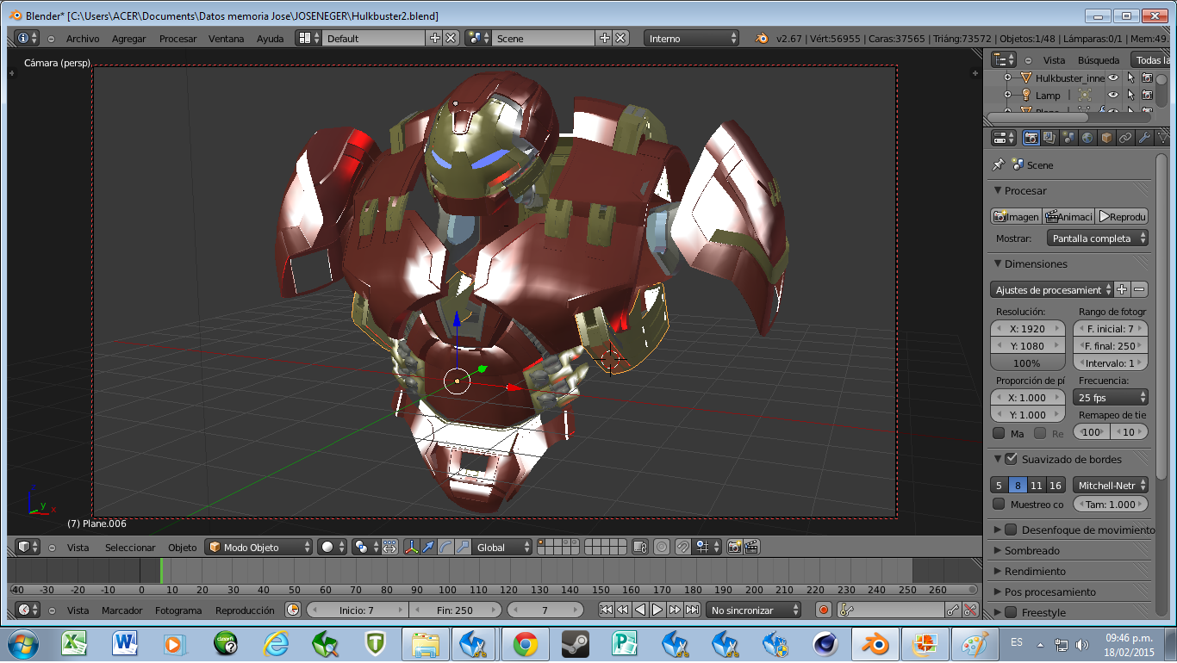Enable the Ma border checkbox
Viewport: 1177px width, 663px height.
[999, 433]
